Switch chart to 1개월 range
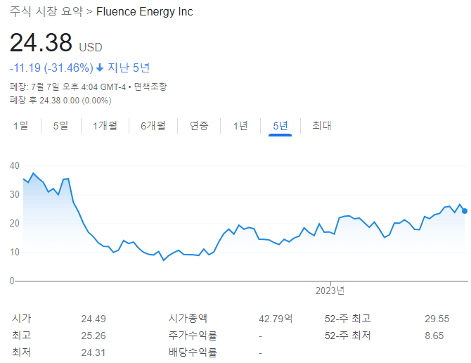 tap(105, 126)
